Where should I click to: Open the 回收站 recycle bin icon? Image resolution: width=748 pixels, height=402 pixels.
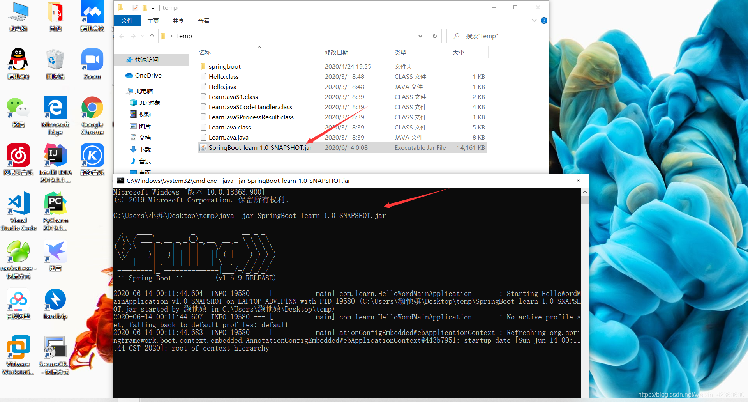click(55, 64)
